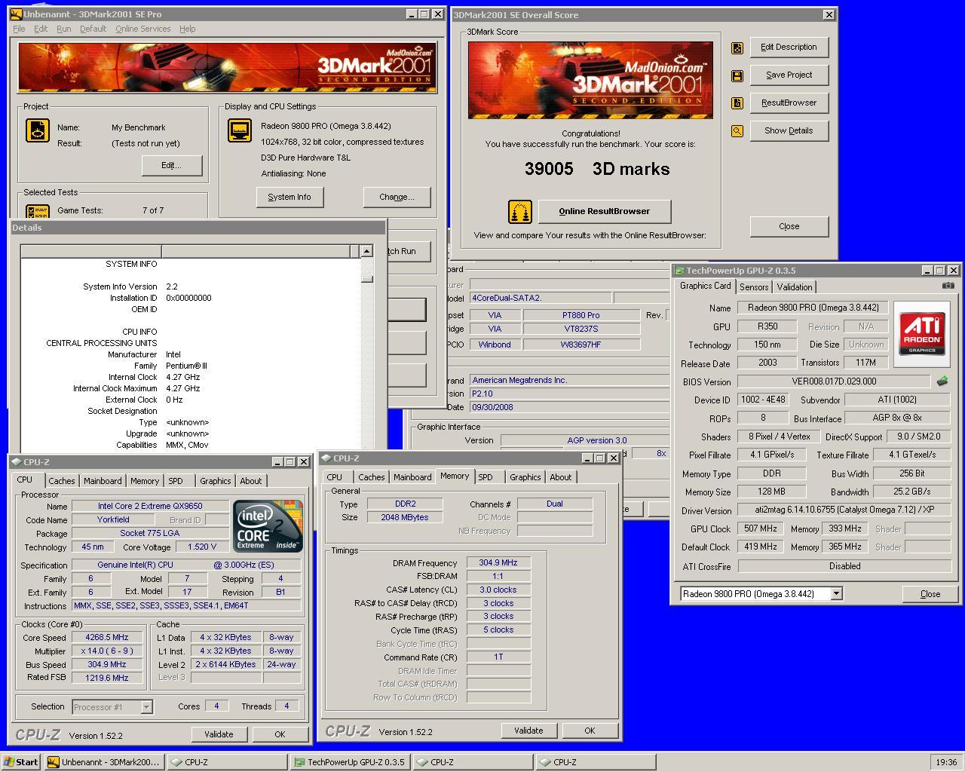Click the Edit Description icon

click(x=737, y=47)
